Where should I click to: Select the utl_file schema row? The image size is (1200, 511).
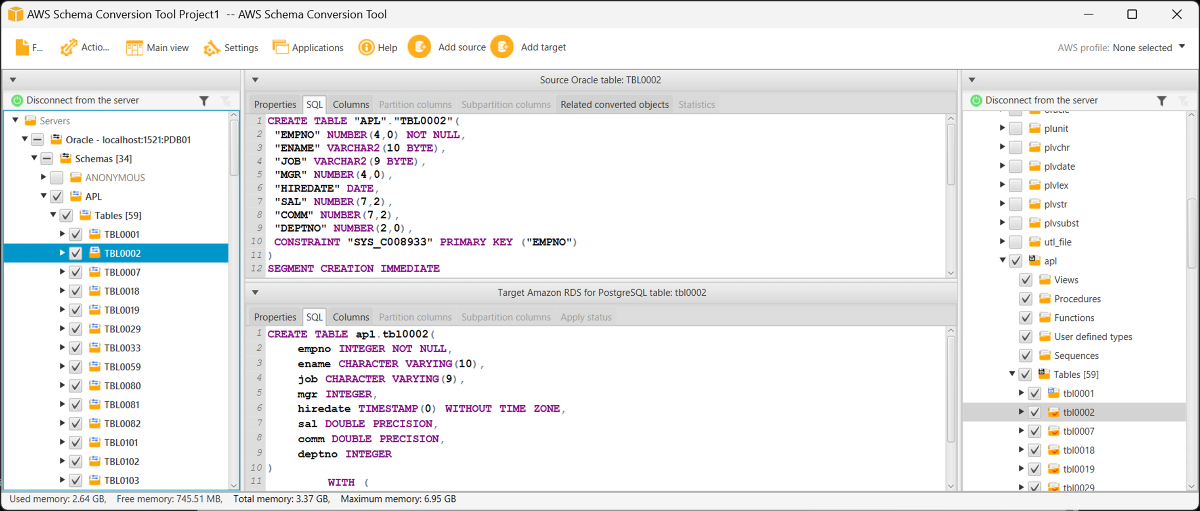coord(1074,242)
